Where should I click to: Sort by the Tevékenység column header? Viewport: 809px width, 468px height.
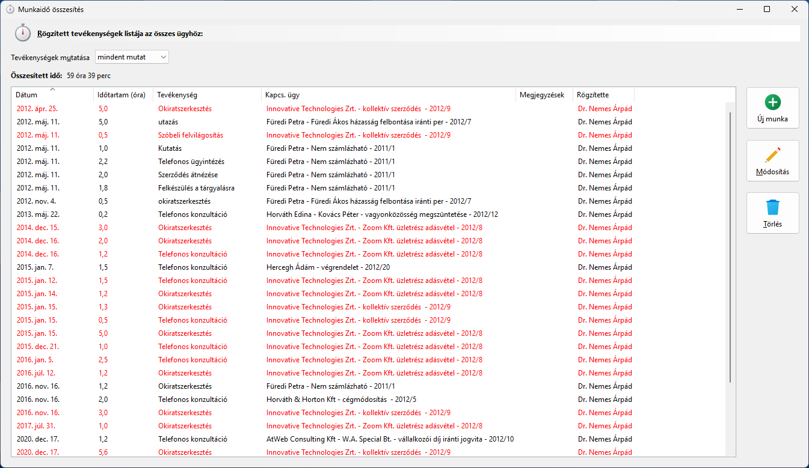click(208, 95)
